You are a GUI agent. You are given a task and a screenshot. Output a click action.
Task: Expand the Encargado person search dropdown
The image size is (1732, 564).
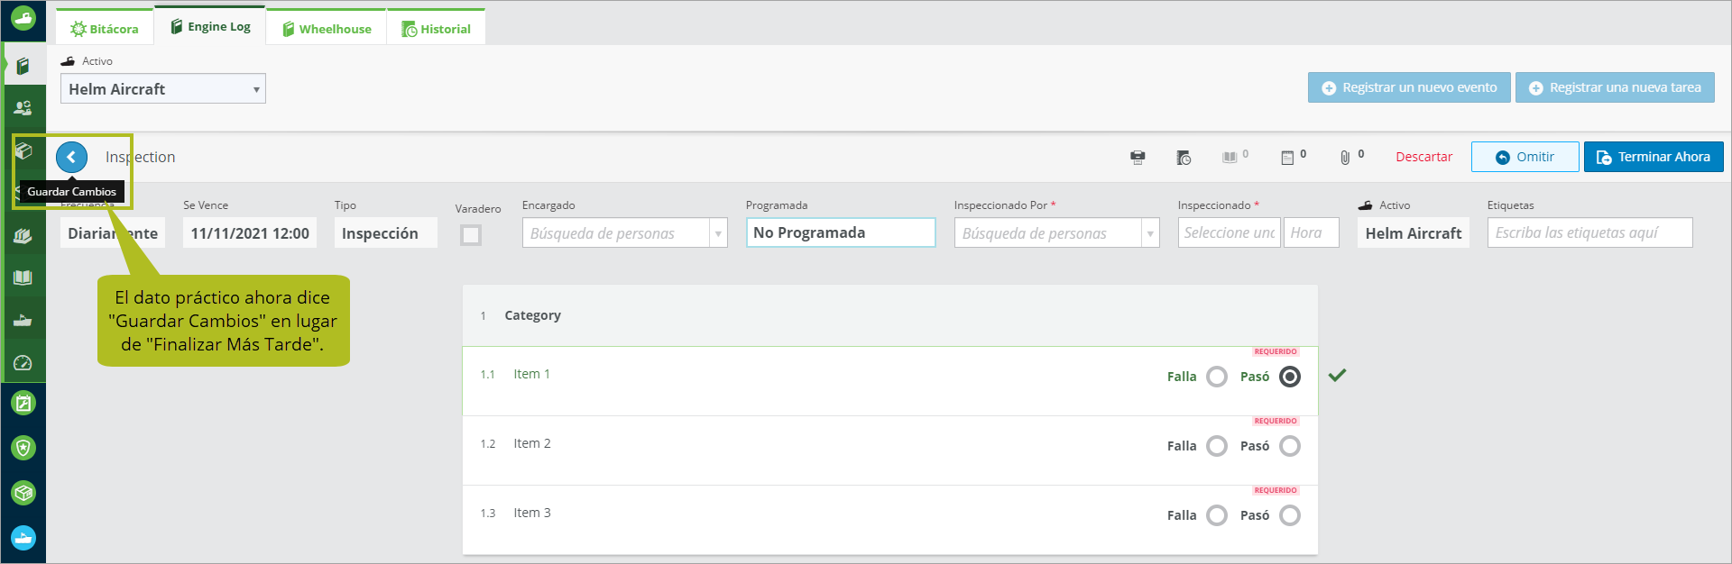(718, 233)
